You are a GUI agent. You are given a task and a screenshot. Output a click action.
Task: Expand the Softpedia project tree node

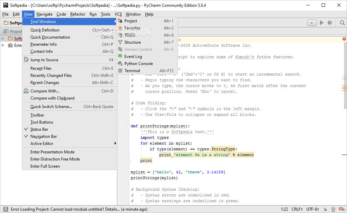[3, 38]
